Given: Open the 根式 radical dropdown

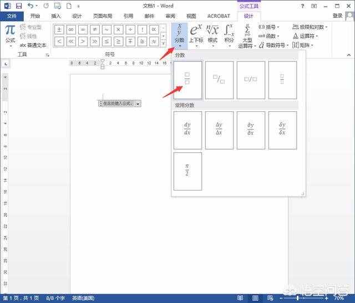Looking at the screenshot, I should [x=212, y=35].
